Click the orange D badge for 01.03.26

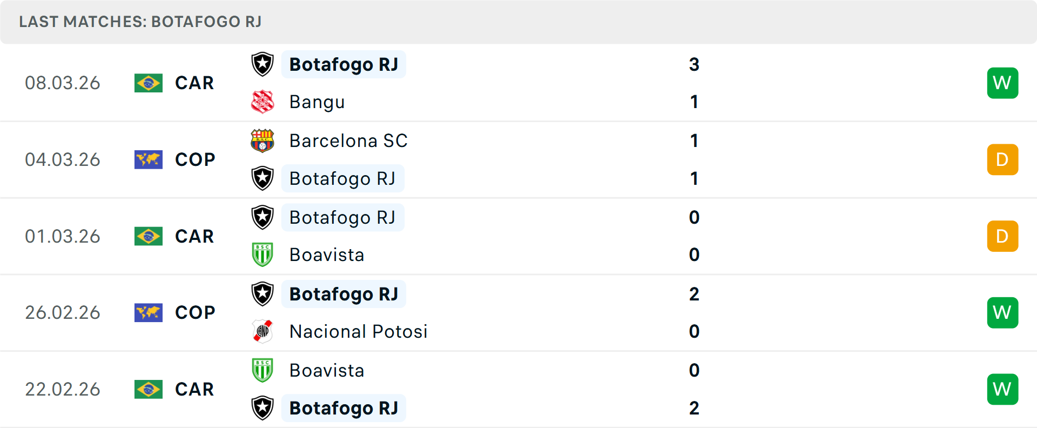click(1002, 236)
